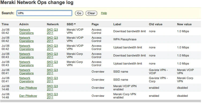Image resolution: width=202 pixels, height=103 pixels.
Task: Sort by the Page column header
Action: (95, 24)
